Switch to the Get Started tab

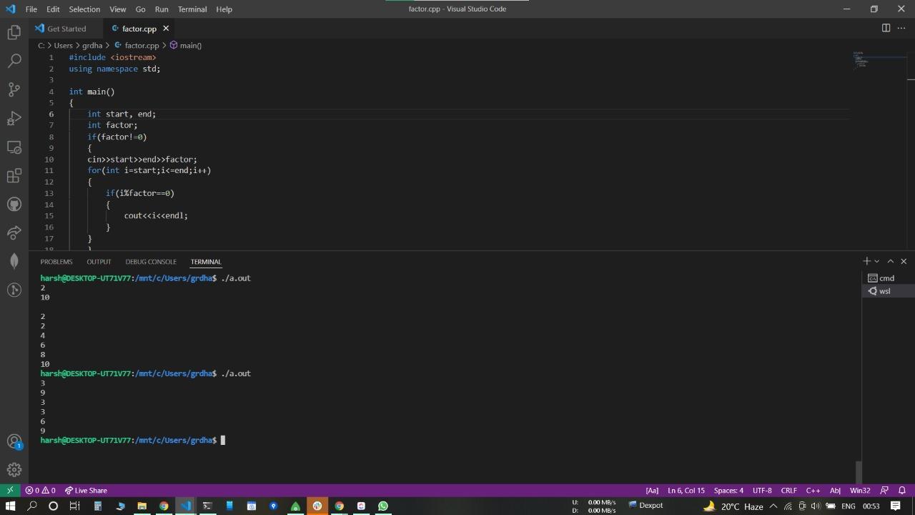point(66,29)
